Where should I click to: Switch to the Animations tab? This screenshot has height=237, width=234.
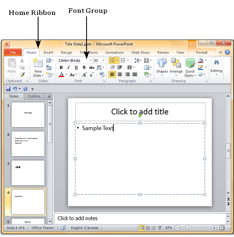(115, 53)
